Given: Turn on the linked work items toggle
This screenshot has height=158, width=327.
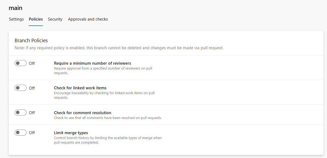Looking at the screenshot, I should [x=21, y=88].
